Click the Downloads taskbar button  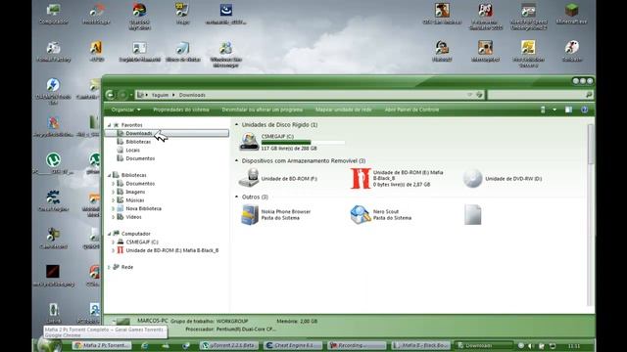point(484,345)
